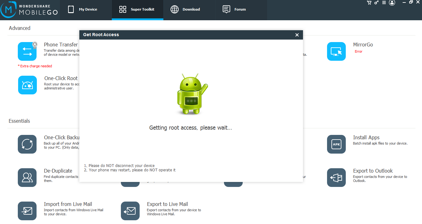The height and width of the screenshot is (224, 422).
Task: Click the "Your phone may restart" warning line
Action: (x=130, y=170)
